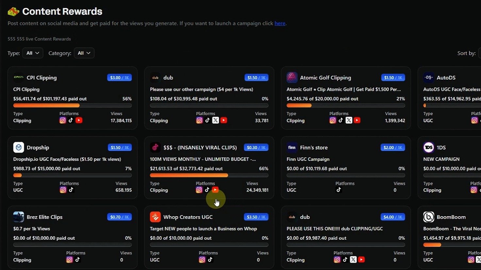Open the AutoDS campaign card title
The width and height of the screenshot is (481, 270).
tap(446, 78)
